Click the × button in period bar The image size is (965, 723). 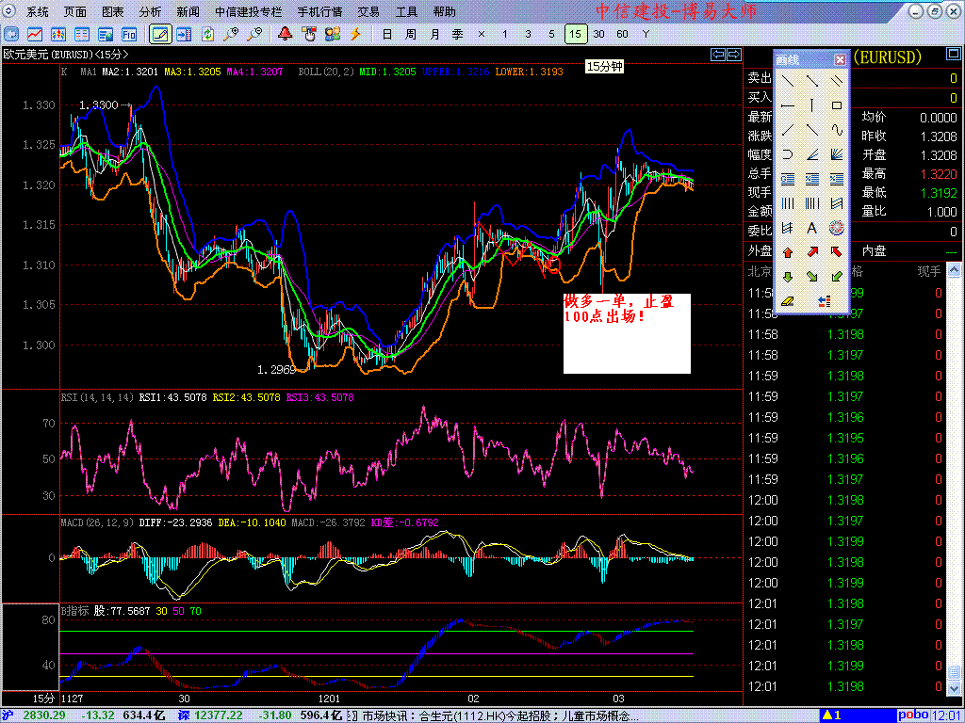482,35
